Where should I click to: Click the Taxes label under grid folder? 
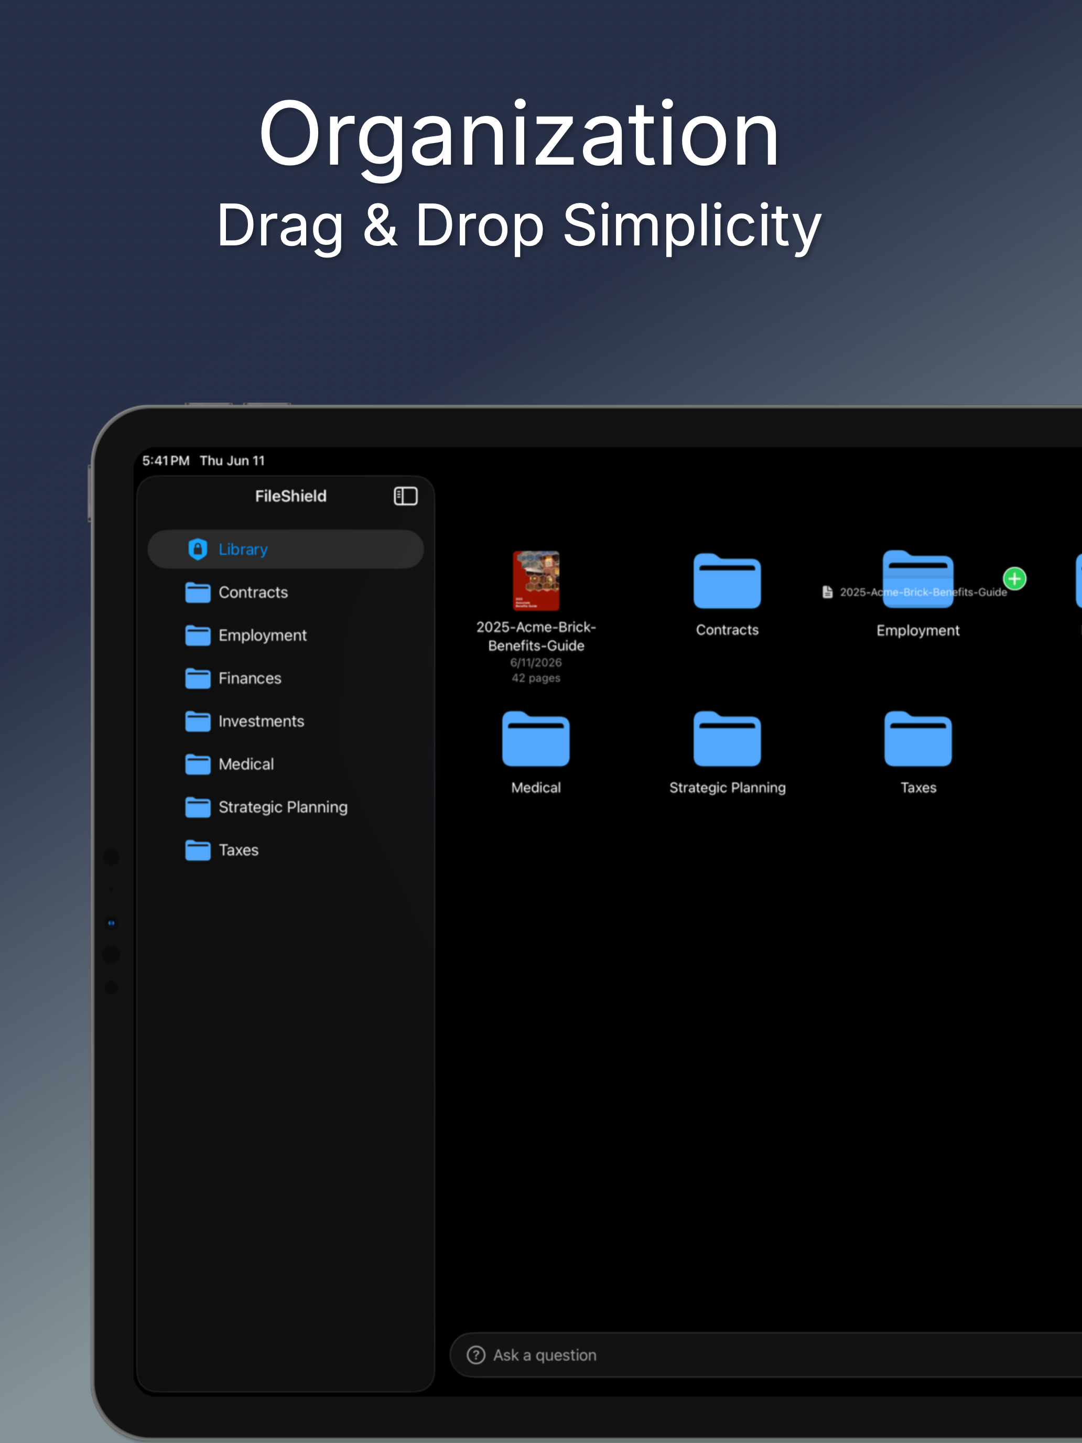918,788
